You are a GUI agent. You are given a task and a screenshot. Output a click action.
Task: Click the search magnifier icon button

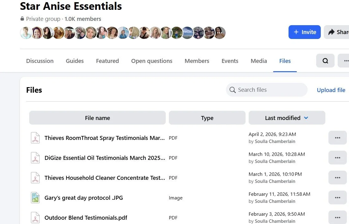pos(325,61)
